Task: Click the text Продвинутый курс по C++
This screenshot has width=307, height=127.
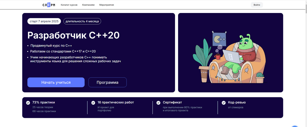Action: coord(51,46)
